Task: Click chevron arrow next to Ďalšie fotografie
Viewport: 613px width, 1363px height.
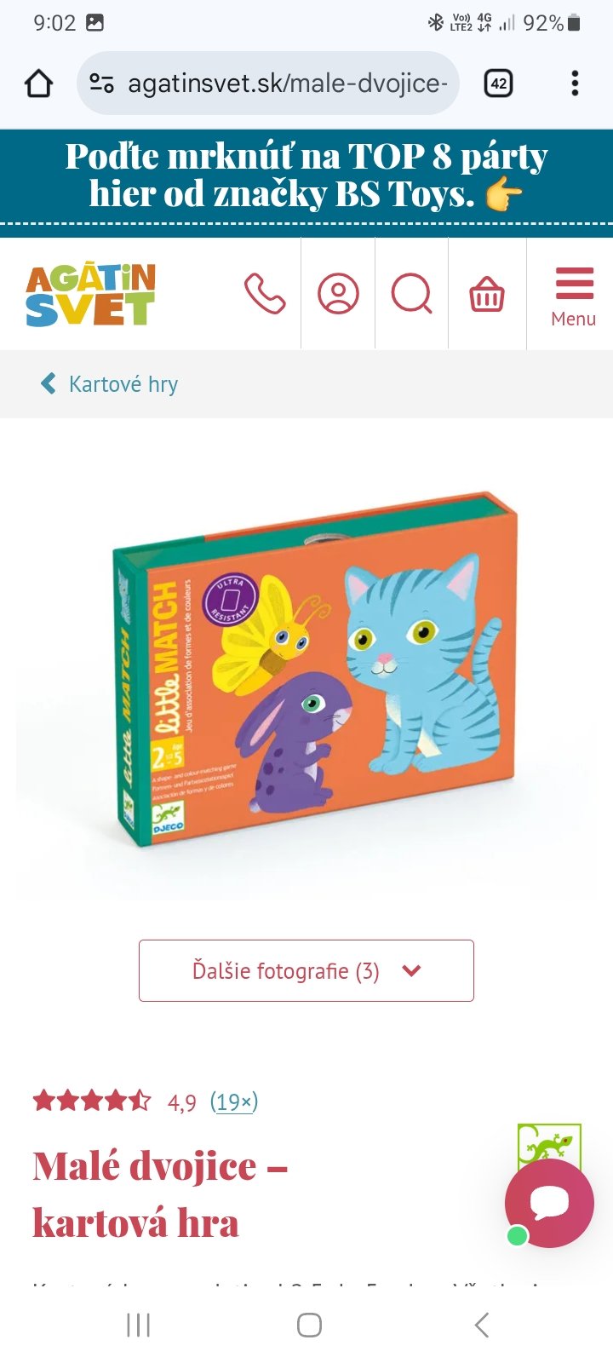Action: click(411, 970)
